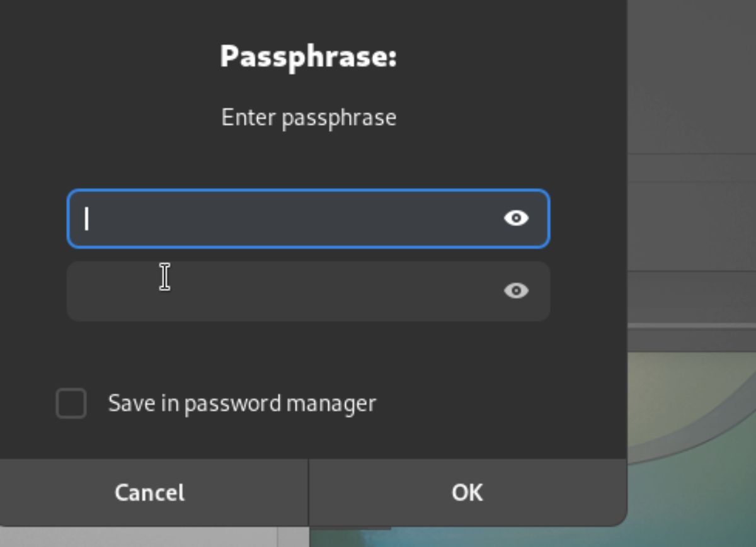Show characters in the second passphrase field
Viewport: 756px width, 547px height.
point(516,290)
